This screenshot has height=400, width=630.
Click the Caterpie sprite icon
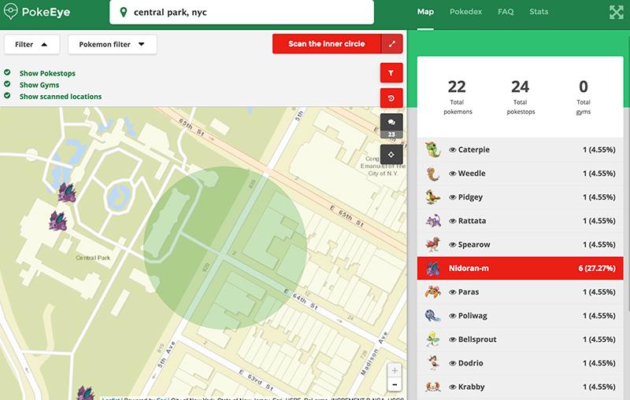click(432, 149)
